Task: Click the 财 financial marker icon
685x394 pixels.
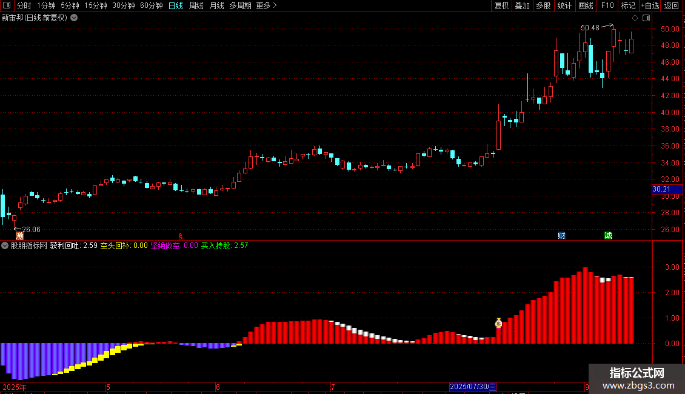Action: (561, 236)
